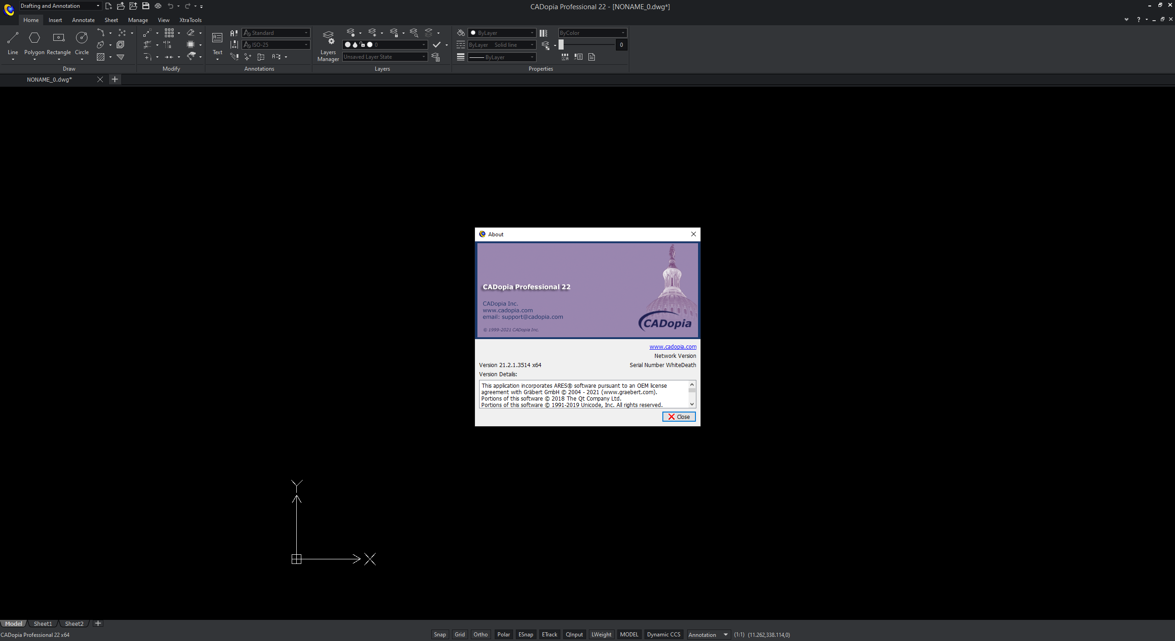The image size is (1175, 641).
Task: Open the Text tool
Action: (x=217, y=43)
